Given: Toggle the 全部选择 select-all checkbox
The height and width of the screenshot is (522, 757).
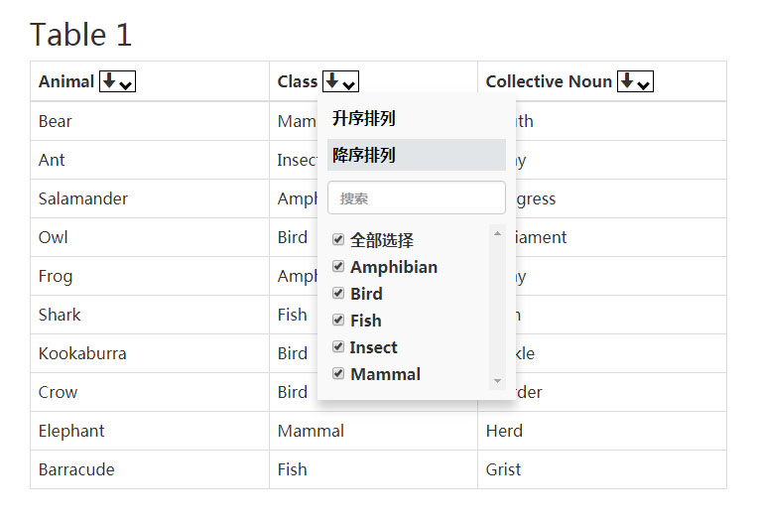Looking at the screenshot, I should point(338,240).
